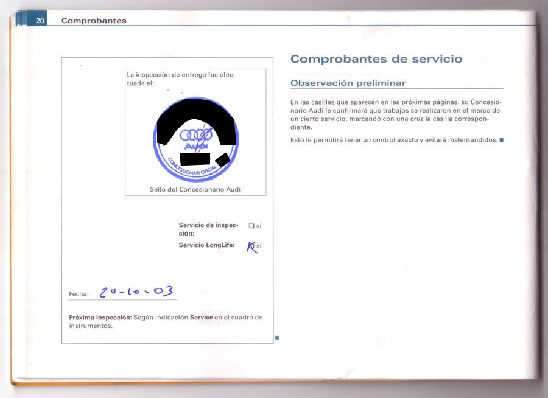Click the small black rectangle inside the stamp
The width and height of the screenshot is (548, 398).
pos(195,159)
